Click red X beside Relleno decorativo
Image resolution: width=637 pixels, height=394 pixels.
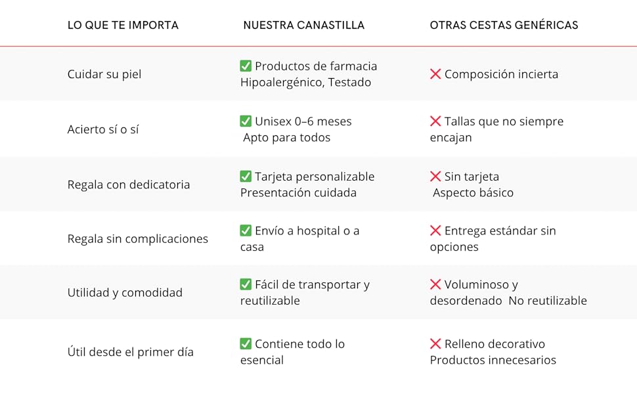435,343
